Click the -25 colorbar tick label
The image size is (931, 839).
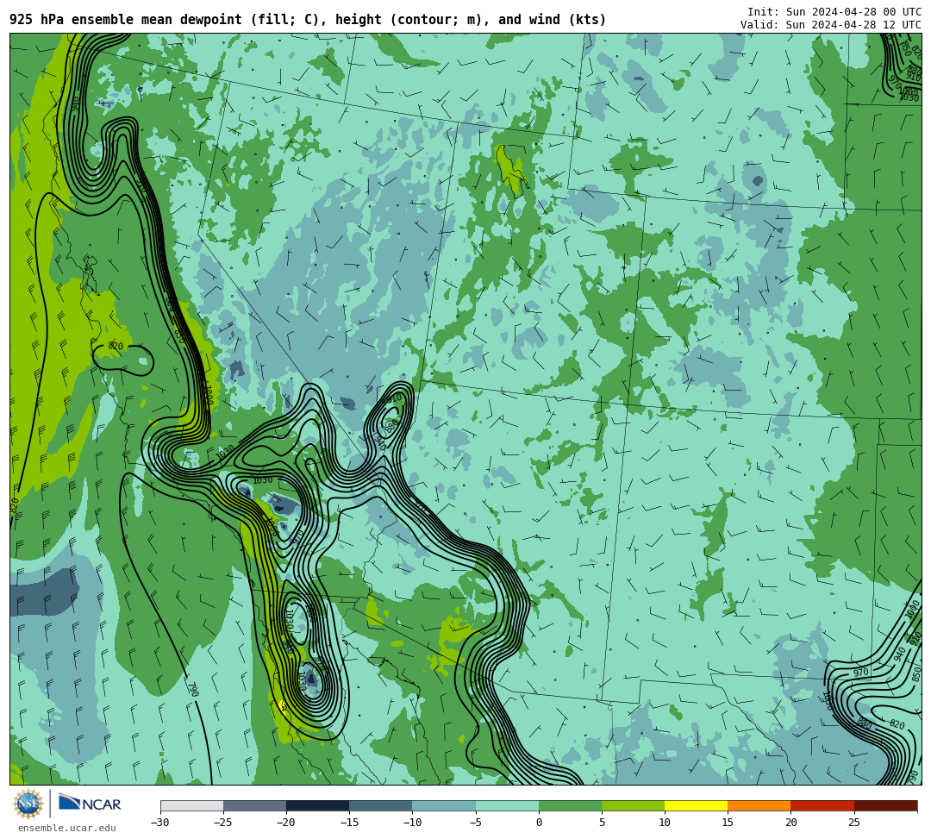[x=223, y=823]
